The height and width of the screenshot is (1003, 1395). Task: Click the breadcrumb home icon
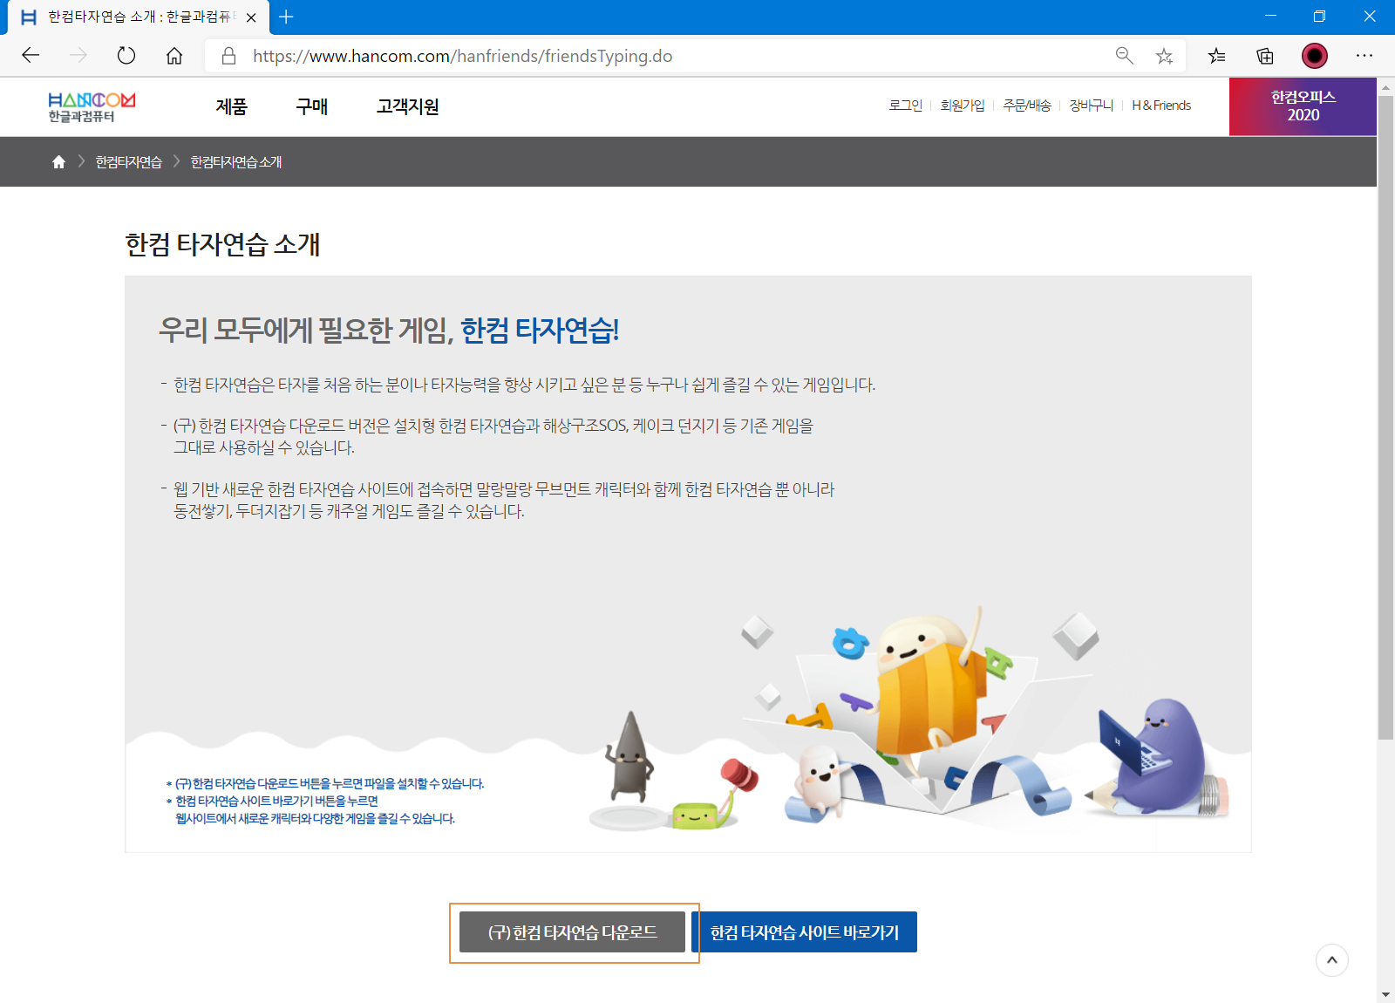tap(58, 162)
